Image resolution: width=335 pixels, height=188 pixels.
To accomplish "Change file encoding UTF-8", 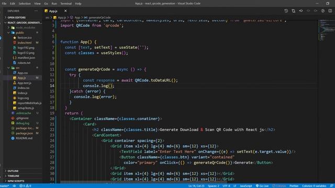I will pos(227,186).
